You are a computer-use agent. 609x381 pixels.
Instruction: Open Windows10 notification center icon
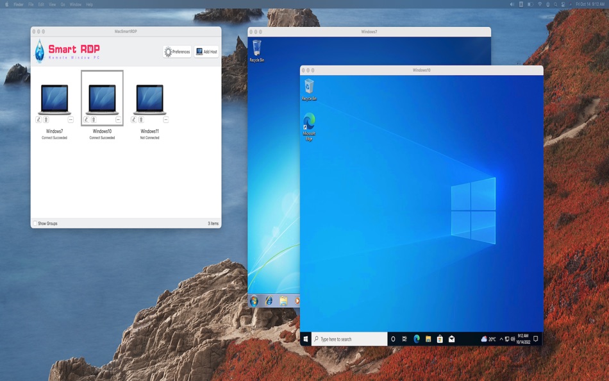pos(536,339)
